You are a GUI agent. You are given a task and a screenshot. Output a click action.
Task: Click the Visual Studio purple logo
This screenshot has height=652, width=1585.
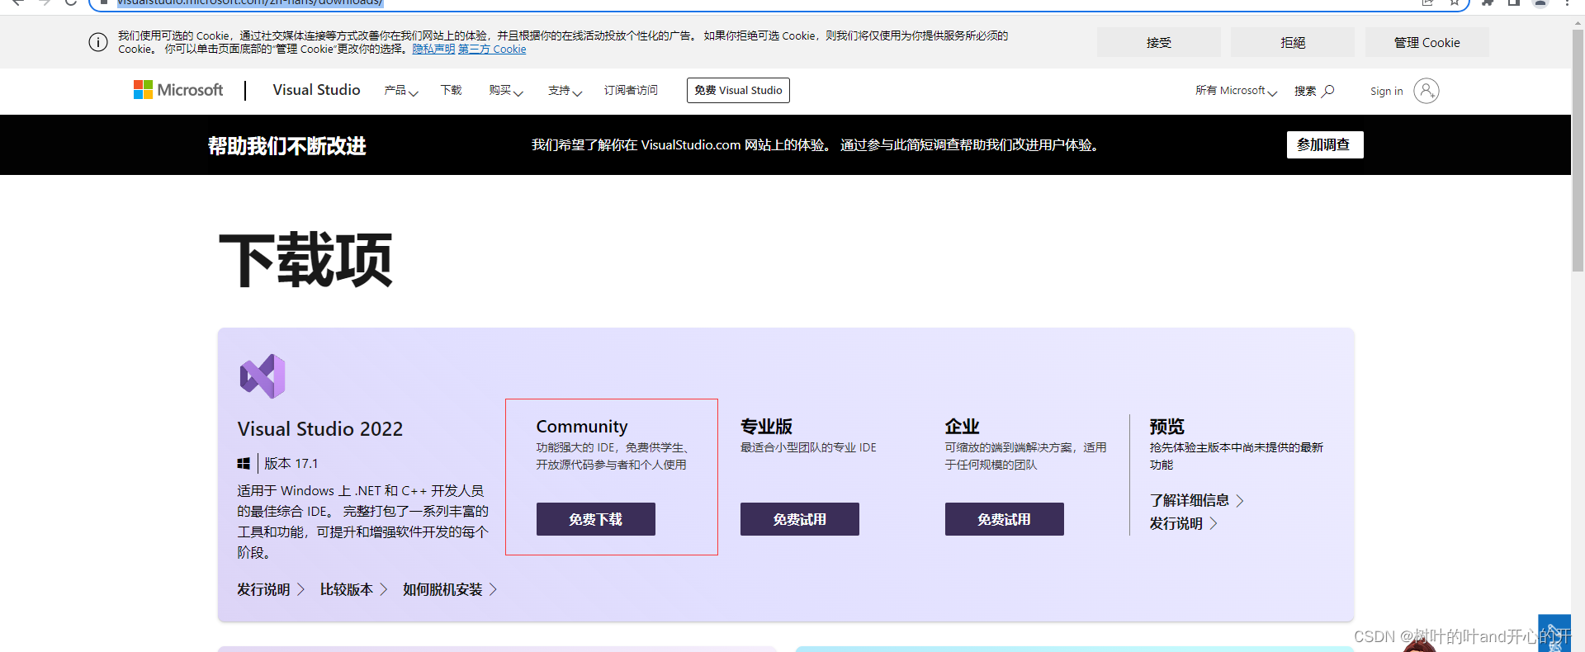[x=263, y=376]
